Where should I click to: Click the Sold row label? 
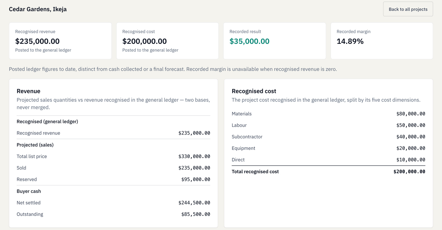tap(21, 168)
